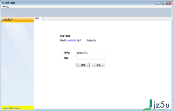Open the www.jcpeixun.com website link
Screen dimensions: 173x111
point(12,108)
